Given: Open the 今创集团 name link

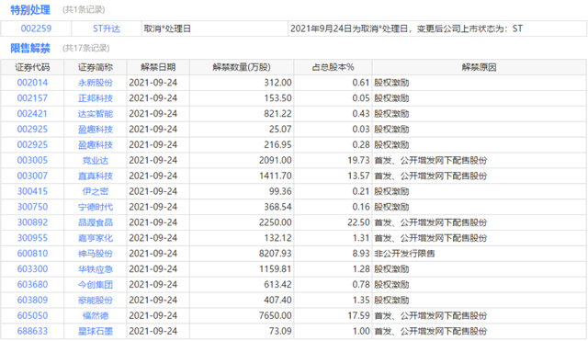Looking at the screenshot, I should (96, 284).
